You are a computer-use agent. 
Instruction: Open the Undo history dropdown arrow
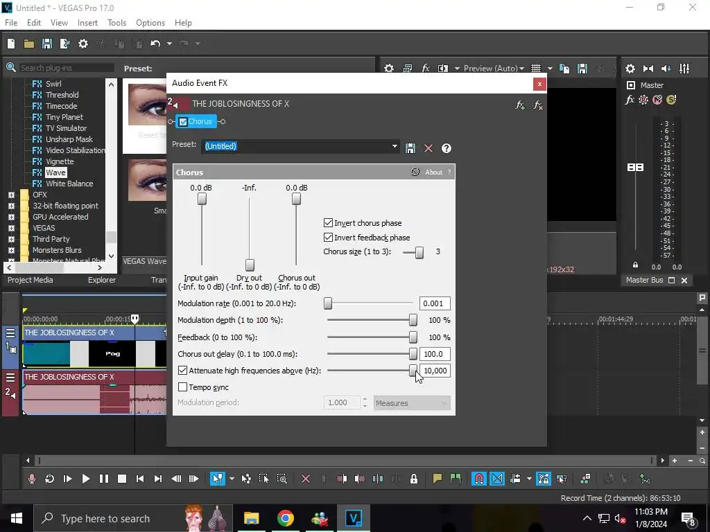click(169, 44)
